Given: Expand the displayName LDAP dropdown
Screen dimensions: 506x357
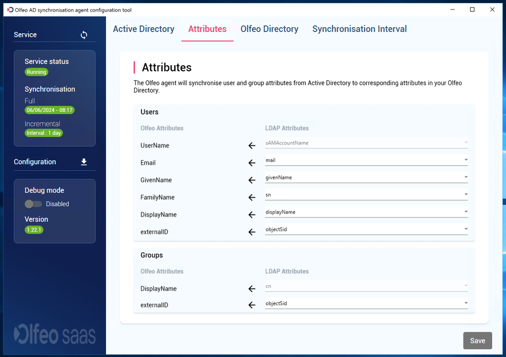Looking at the screenshot, I should [366, 212].
